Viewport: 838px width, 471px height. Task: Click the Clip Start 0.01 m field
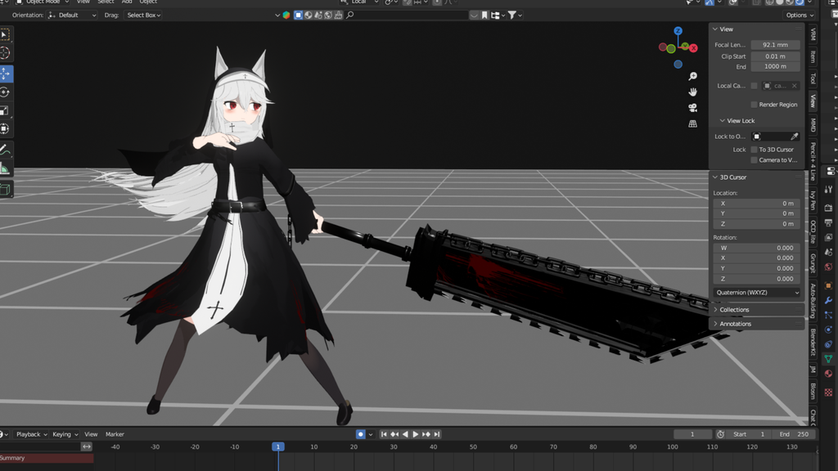(x=775, y=56)
